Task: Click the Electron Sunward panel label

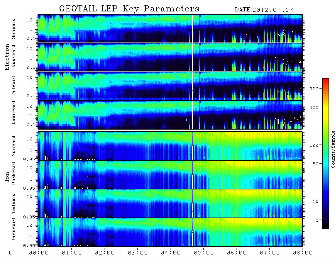Action: [13, 28]
